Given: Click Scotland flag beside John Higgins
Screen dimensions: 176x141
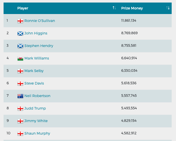Looking at the screenshot, I should [x=20, y=33].
